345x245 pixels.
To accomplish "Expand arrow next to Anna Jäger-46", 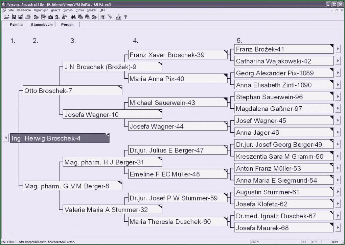I will pos(338,133).
